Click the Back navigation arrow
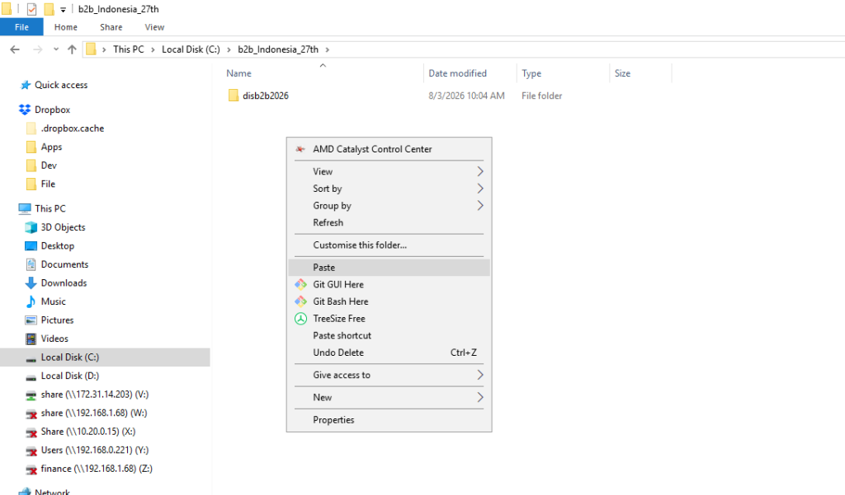Viewport: 845px width, 495px height. pos(15,49)
